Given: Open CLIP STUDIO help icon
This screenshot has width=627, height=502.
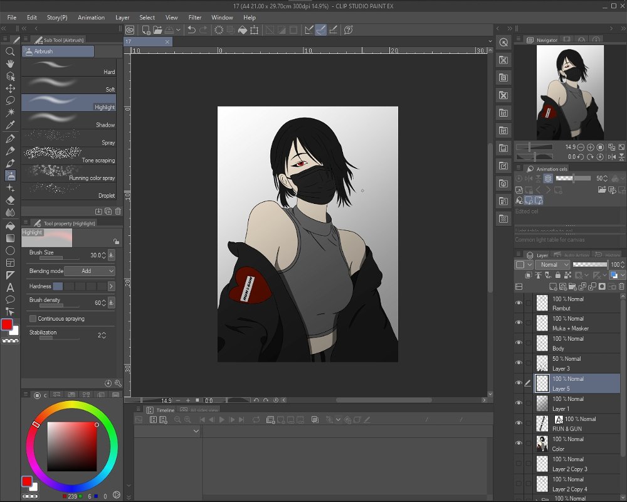Looking at the screenshot, I should [348, 30].
